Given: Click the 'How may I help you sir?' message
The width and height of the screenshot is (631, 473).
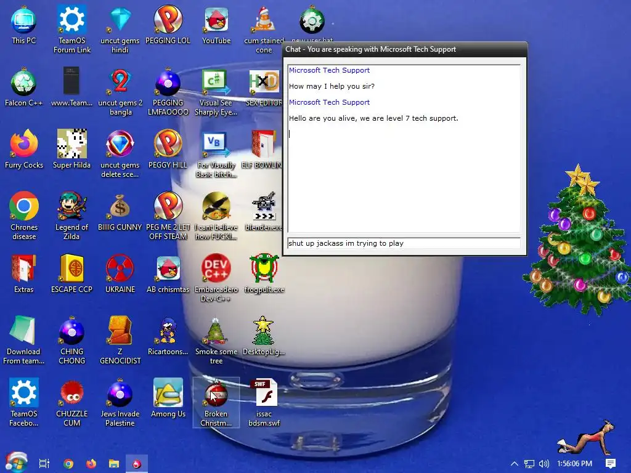Looking at the screenshot, I should [x=332, y=86].
